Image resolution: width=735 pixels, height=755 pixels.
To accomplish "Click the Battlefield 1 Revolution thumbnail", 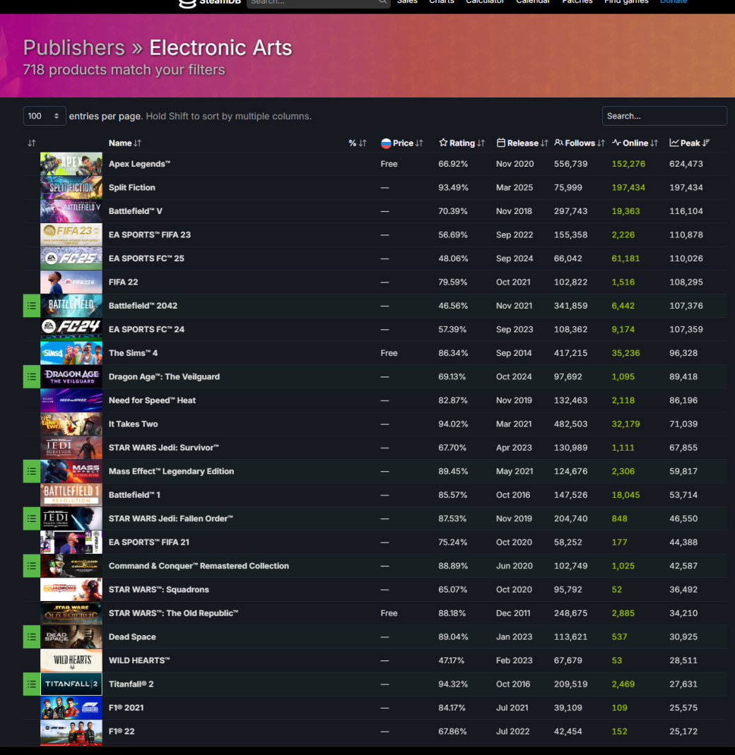I will [x=71, y=495].
